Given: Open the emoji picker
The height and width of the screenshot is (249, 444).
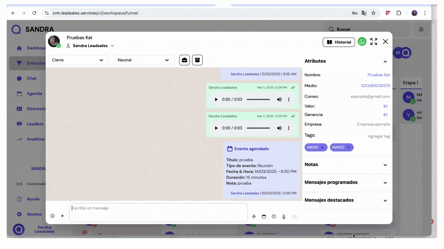Looking at the screenshot, I should coord(52,216).
